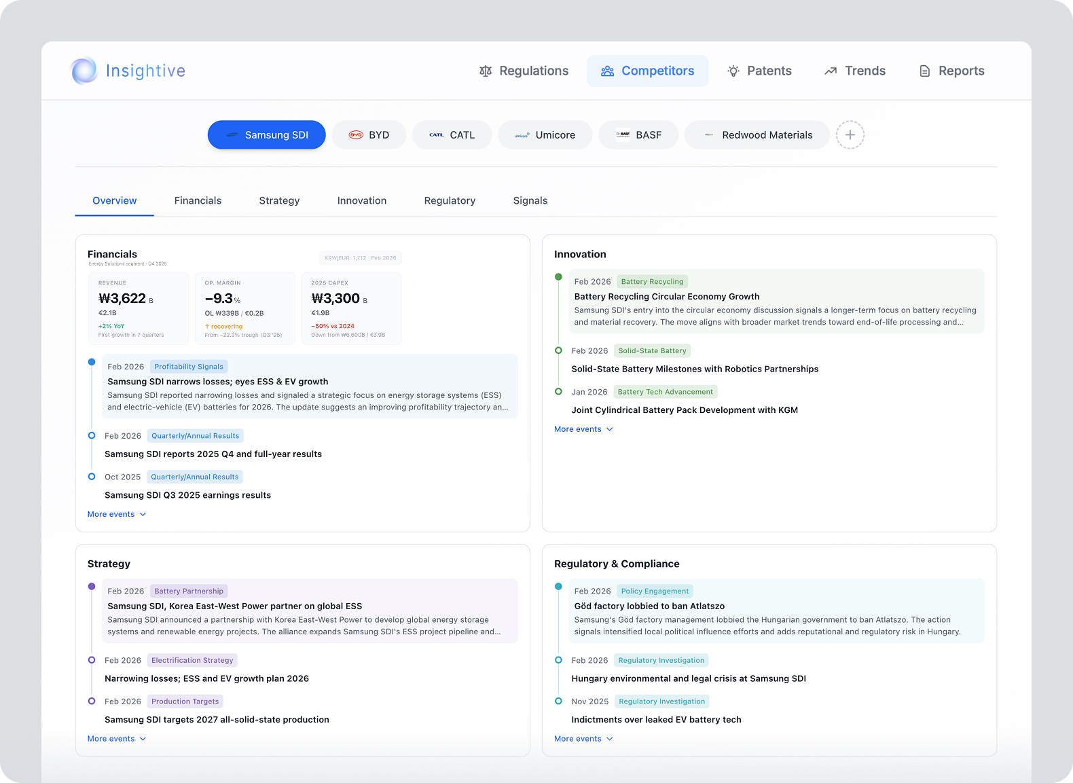
Task: Click the Samsung SDI logo icon
Action: [x=232, y=135]
